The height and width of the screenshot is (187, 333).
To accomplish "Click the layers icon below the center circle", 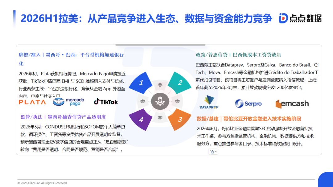I will click(x=160, y=118).
